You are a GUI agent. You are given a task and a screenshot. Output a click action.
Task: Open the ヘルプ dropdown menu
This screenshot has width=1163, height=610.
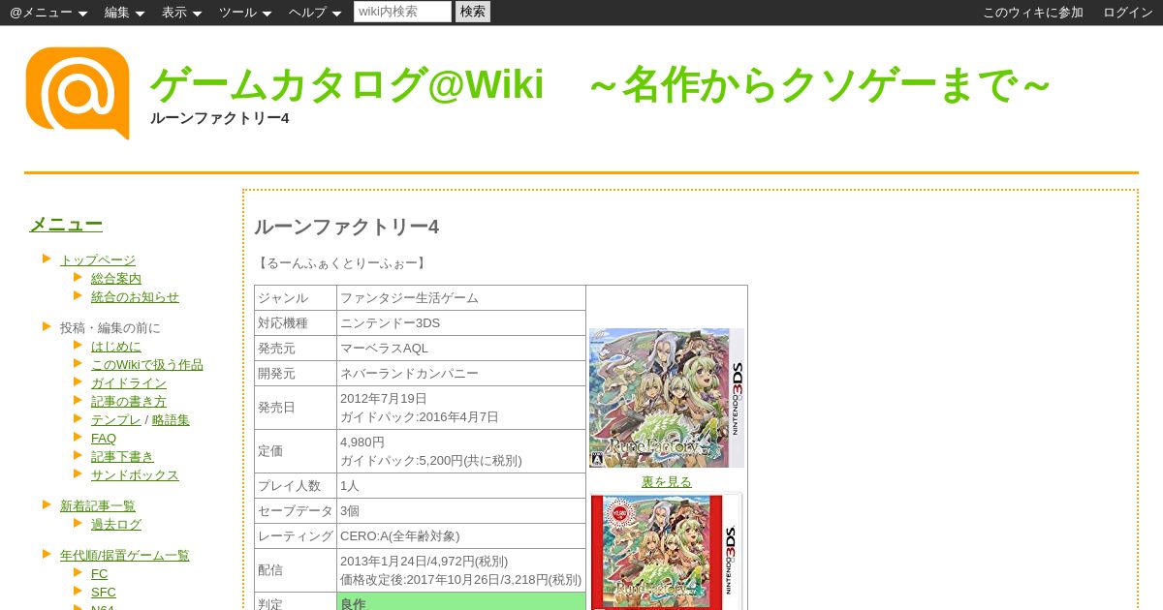315,13
